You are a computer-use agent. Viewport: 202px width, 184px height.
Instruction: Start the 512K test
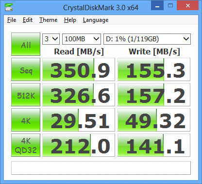tap(26, 95)
